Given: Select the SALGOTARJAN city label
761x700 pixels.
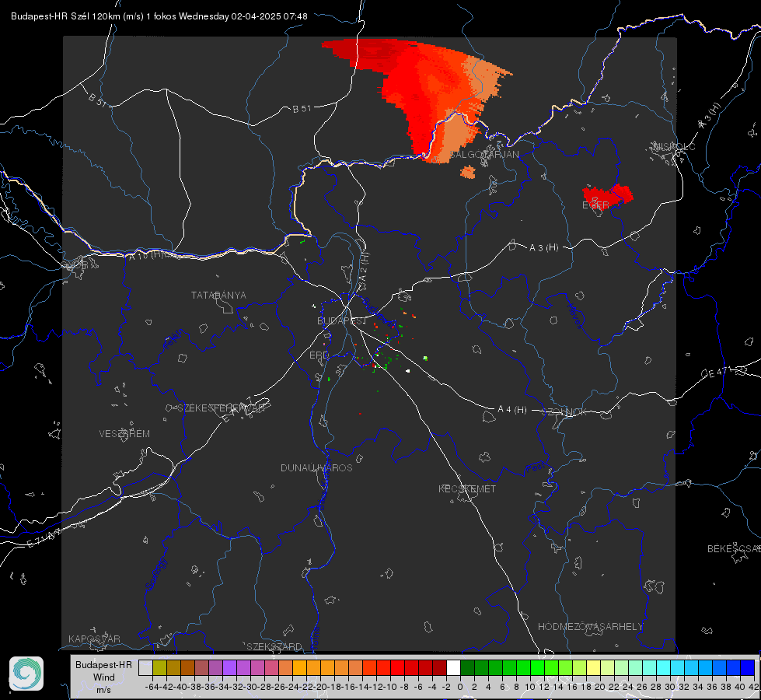Looking at the screenshot, I should point(485,155).
